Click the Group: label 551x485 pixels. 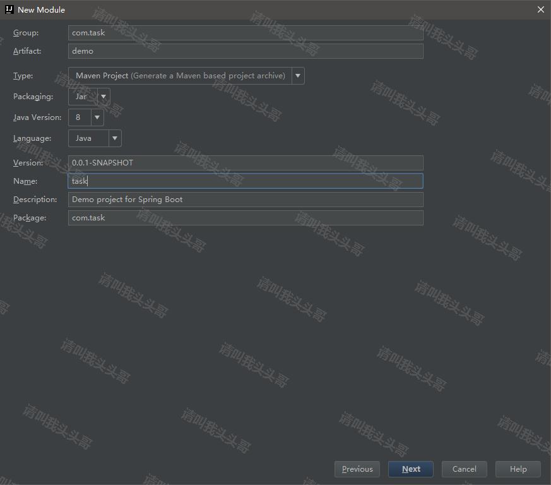26,33
